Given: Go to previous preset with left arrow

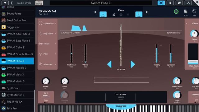Looking at the screenshot, I should pyautogui.click(x=95, y=12).
